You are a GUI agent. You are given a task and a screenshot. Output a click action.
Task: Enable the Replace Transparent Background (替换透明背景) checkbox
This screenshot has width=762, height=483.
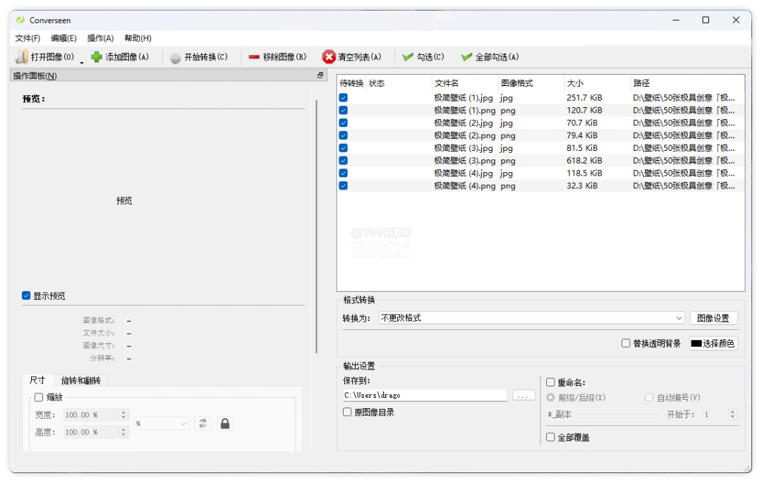pyautogui.click(x=626, y=343)
